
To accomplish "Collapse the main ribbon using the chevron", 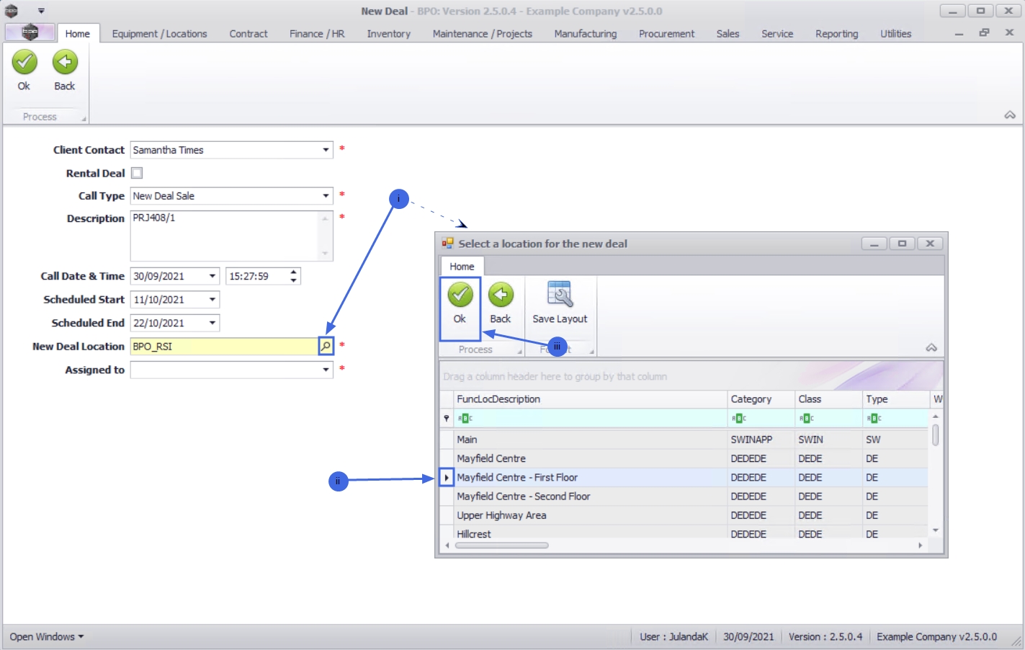I will tap(1010, 115).
